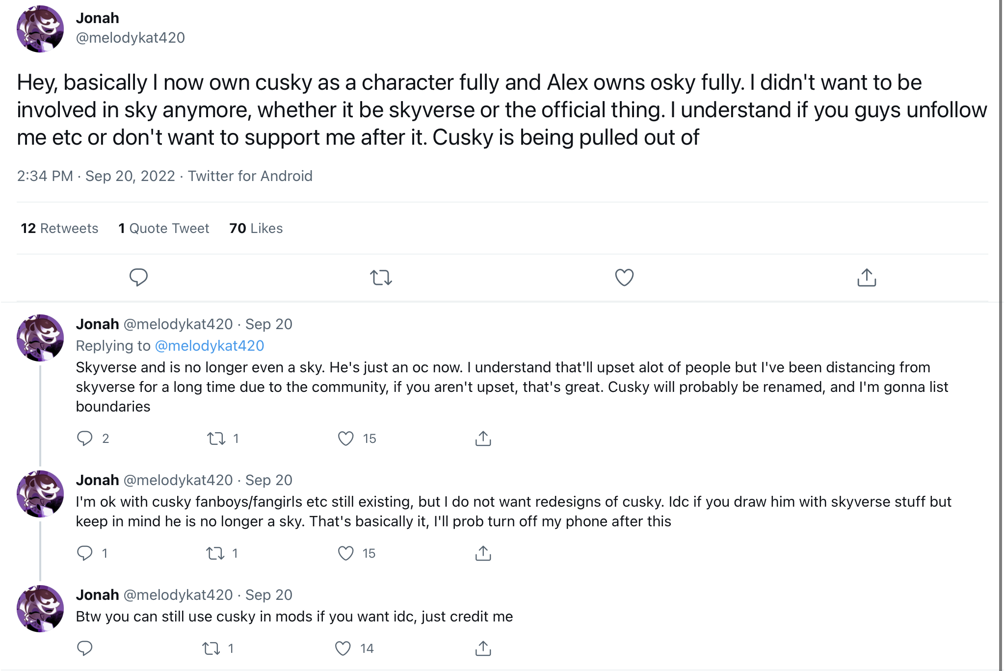Click the 2:34 PM Sep 20, 2022 timestamp

coord(96,176)
